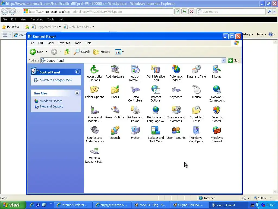Click the Start button
Image resolution: width=278 pixels, height=209 pixels.
(12, 205)
